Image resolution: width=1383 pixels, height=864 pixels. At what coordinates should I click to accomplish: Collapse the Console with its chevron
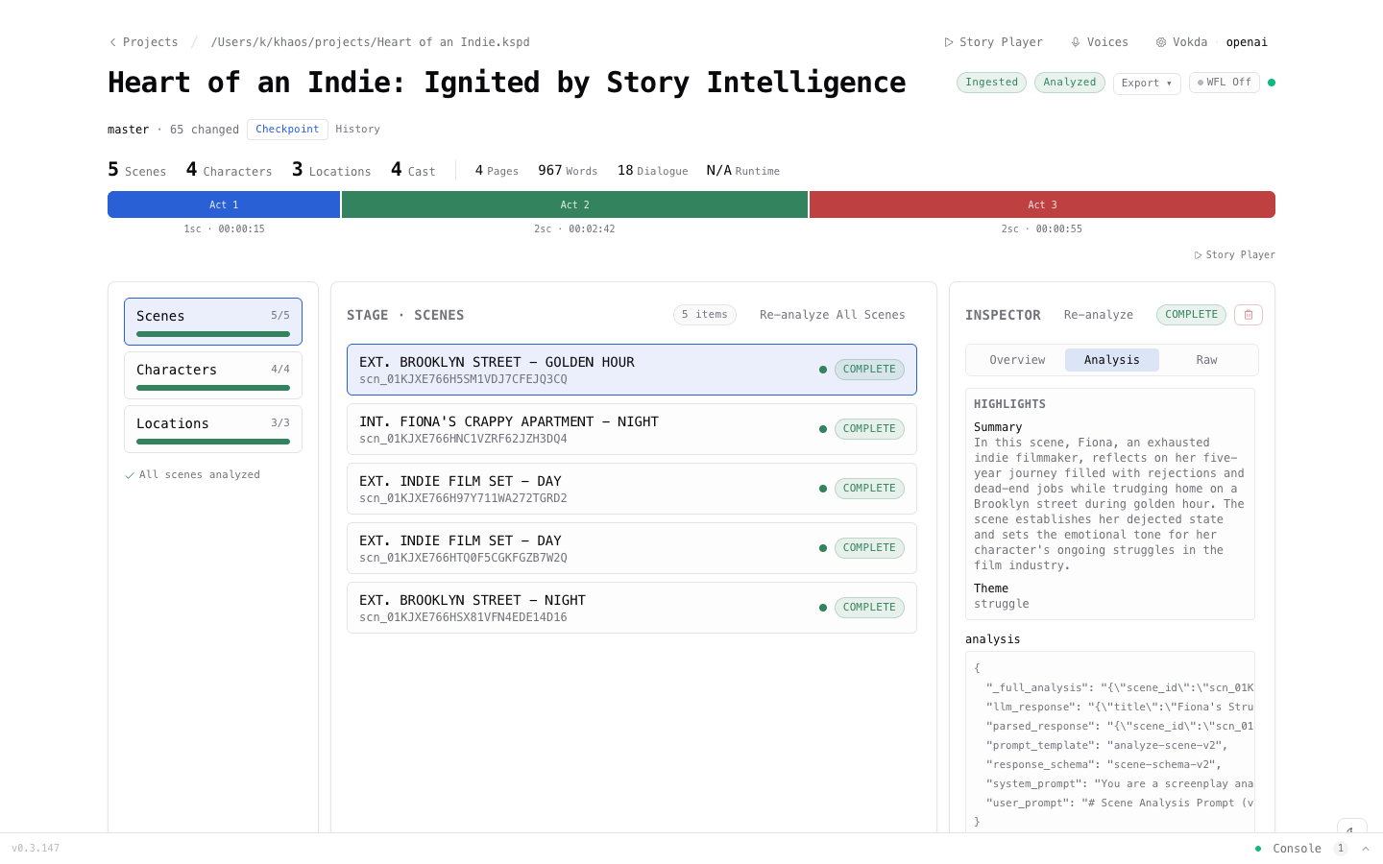coord(1366,849)
